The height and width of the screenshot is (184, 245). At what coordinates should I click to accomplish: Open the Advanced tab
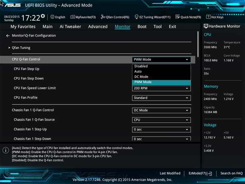[98, 27]
